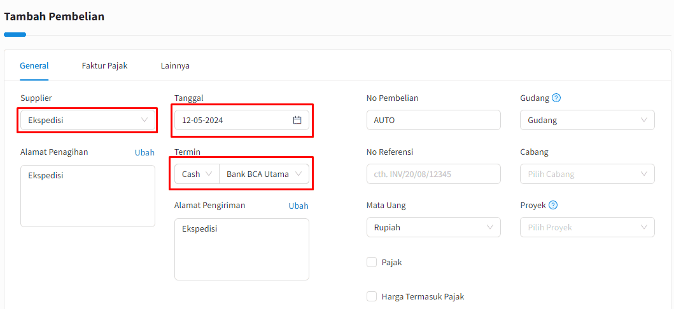674x309 pixels.
Task: Enable the Pajak checkbox
Action: coord(372,262)
